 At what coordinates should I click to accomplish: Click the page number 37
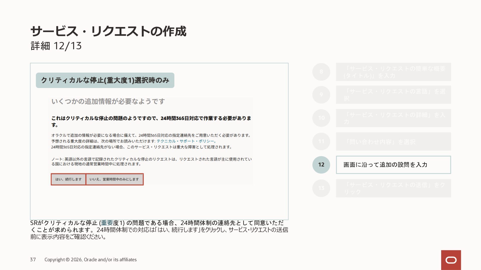(33, 259)
